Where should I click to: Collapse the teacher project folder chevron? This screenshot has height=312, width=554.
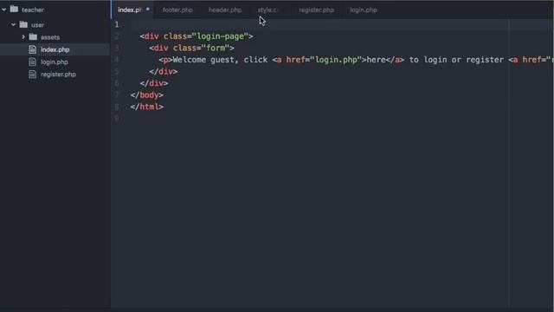pos(3,10)
